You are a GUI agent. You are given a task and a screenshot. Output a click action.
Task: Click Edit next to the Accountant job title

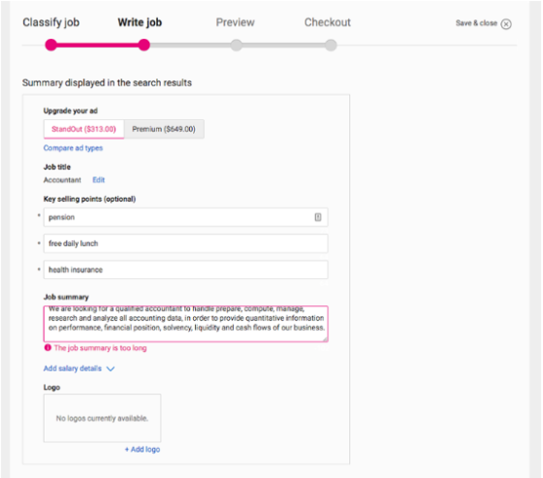coord(98,179)
